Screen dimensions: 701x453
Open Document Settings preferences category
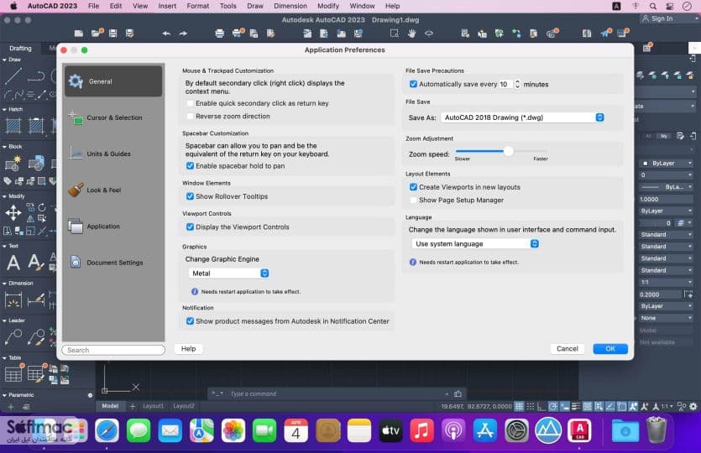coord(113,263)
